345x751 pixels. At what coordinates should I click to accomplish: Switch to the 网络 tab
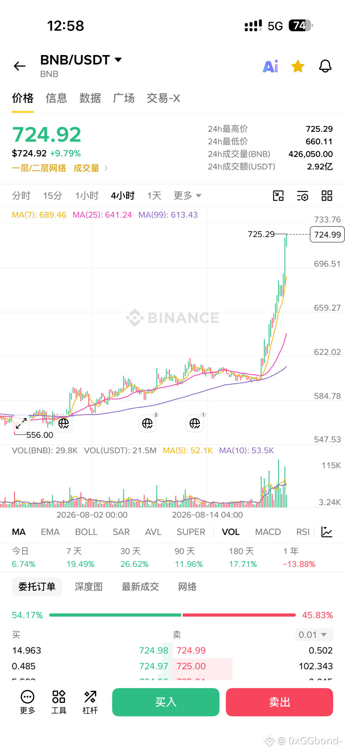(x=187, y=587)
